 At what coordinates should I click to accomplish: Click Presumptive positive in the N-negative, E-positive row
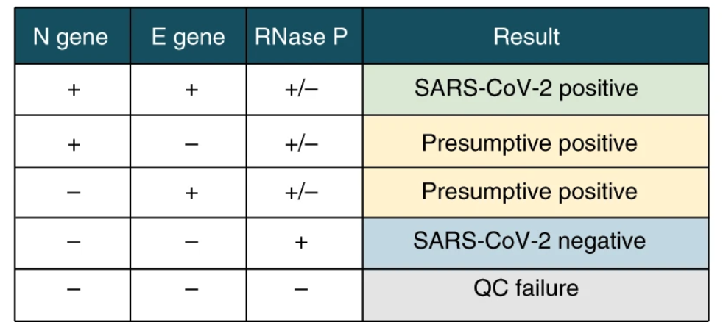(x=529, y=192)
